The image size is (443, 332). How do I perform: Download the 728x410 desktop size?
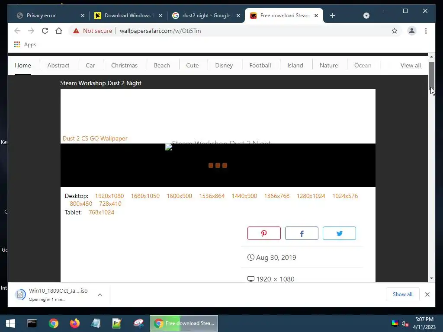[110, 204]
